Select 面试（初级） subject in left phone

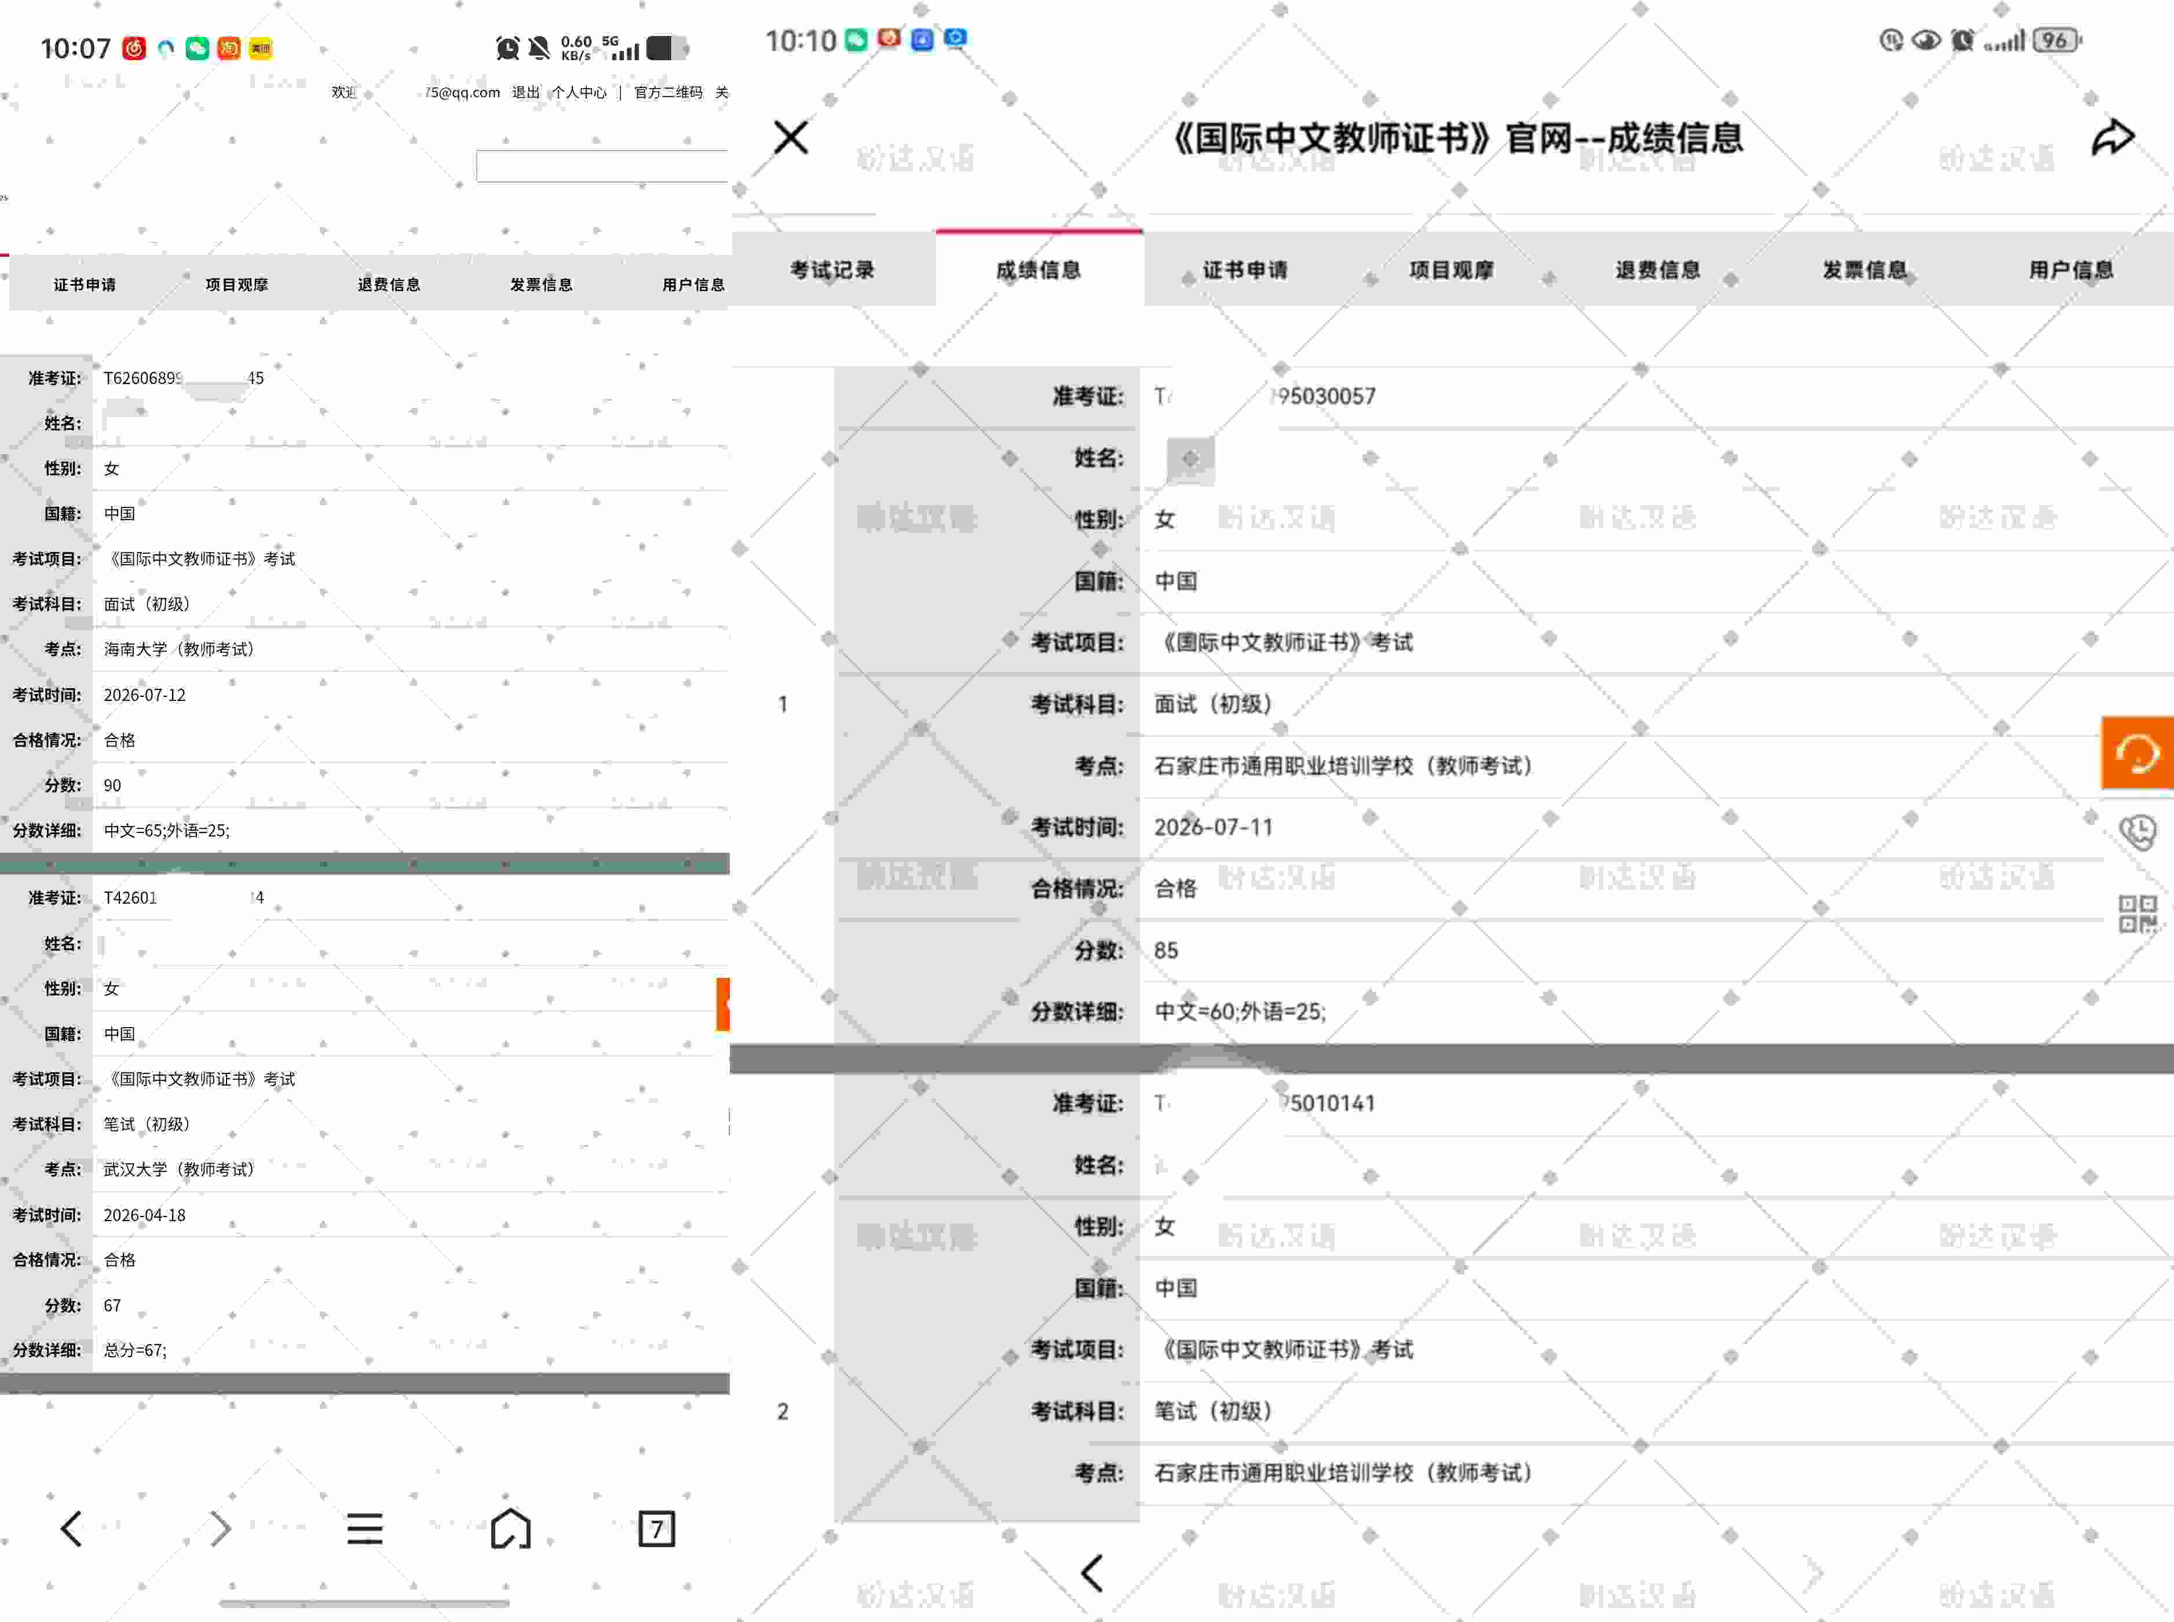click(x=147, y=604)
